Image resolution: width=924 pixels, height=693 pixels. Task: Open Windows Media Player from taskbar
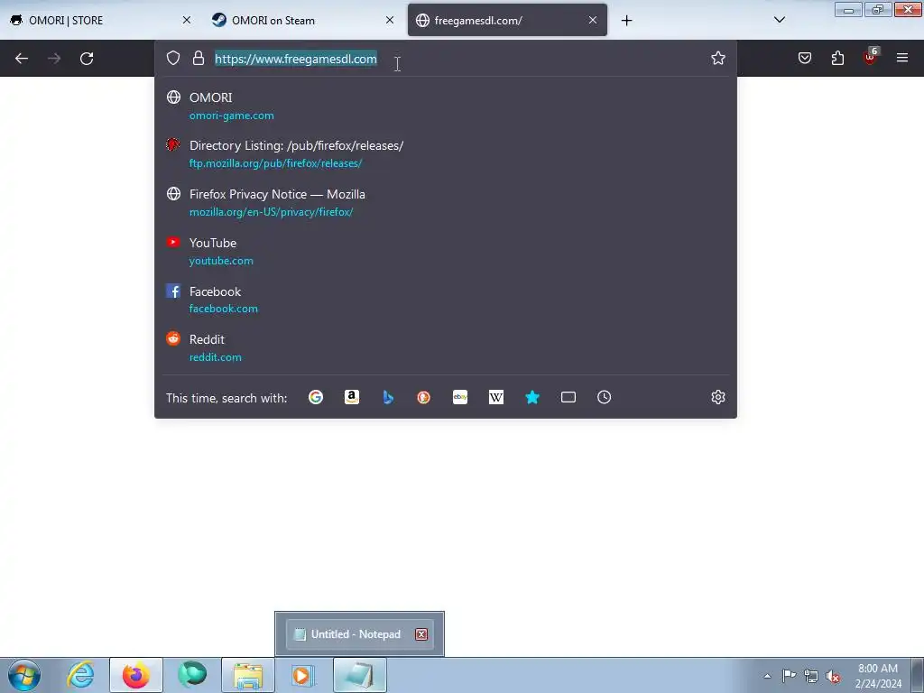(x=303, y=675)
